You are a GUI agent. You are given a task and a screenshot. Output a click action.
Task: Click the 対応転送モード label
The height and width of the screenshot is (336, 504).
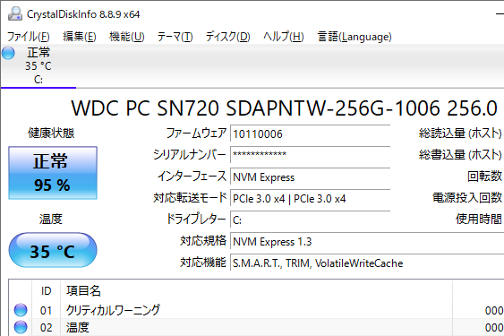pos(190,198)
